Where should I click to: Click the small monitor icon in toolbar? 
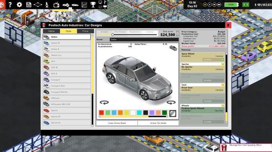100,2
